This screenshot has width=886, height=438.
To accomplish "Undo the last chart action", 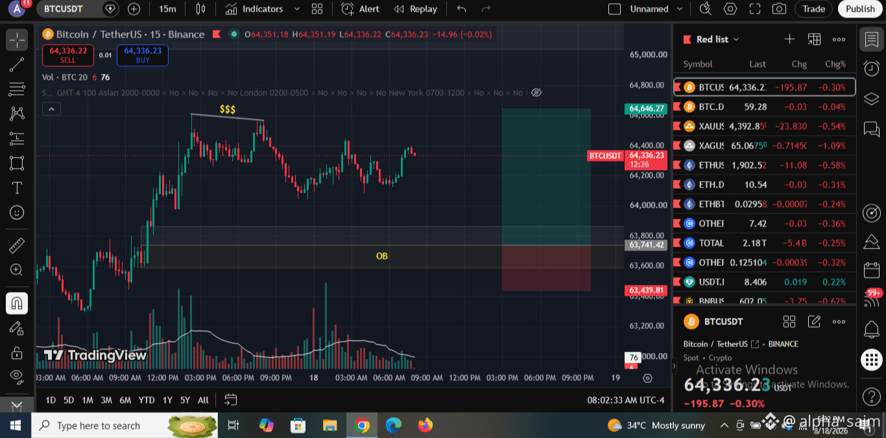I will coord(462,9).
